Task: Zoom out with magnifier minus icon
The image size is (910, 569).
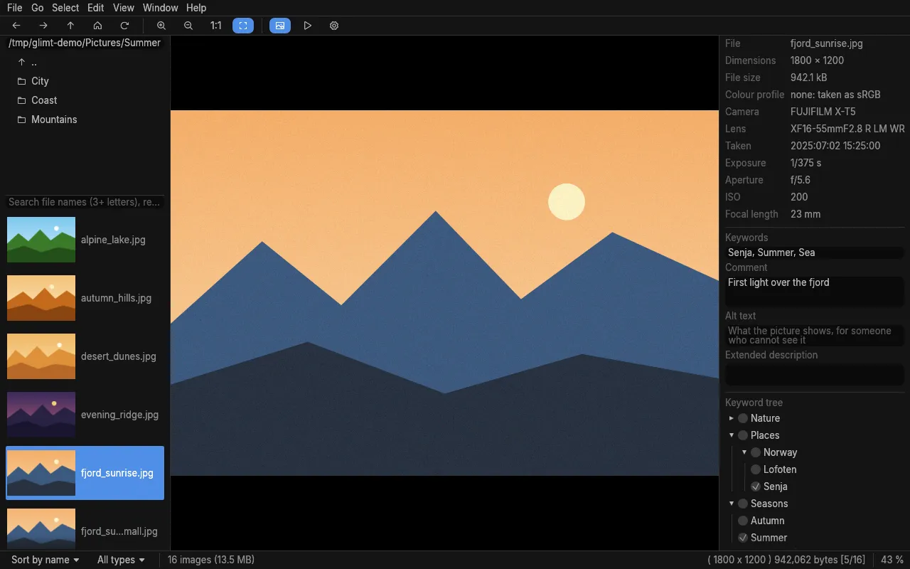Action: [188, 26]
